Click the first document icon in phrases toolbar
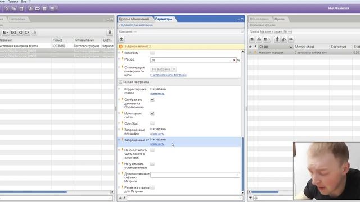 tap(252, 39)
